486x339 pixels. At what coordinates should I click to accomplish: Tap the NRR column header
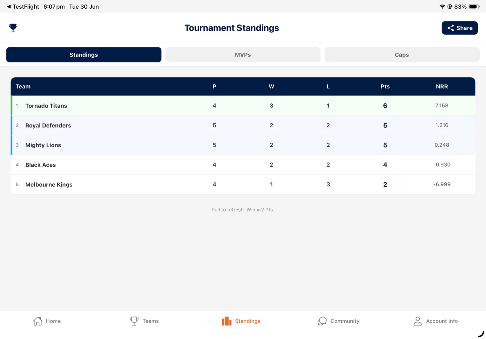coord(442,87)
